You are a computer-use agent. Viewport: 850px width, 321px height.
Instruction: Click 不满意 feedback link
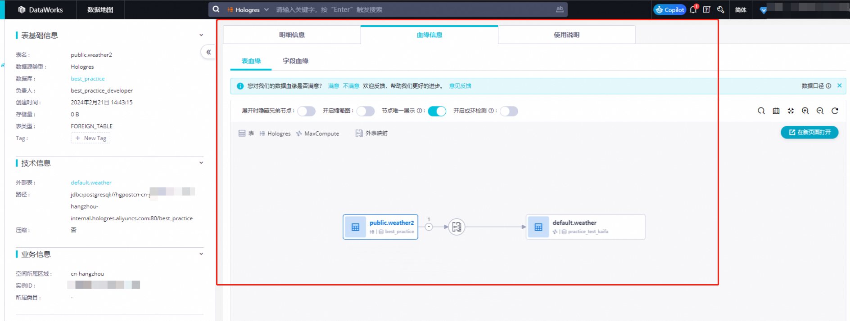tap(351, 86)
